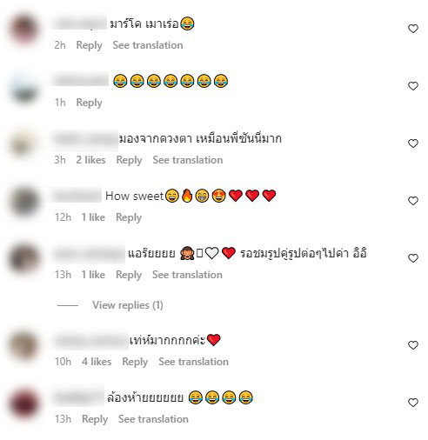
Task: Tap heart icon on How sweet comment
Action: pos(413,201)
